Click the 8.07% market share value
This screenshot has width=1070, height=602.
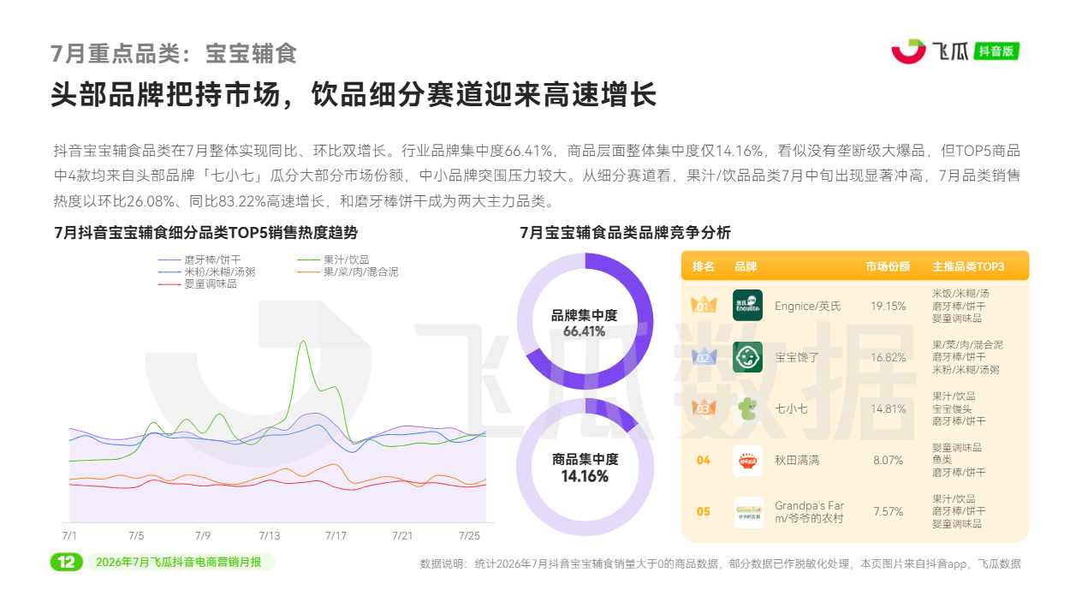point(889,460)
